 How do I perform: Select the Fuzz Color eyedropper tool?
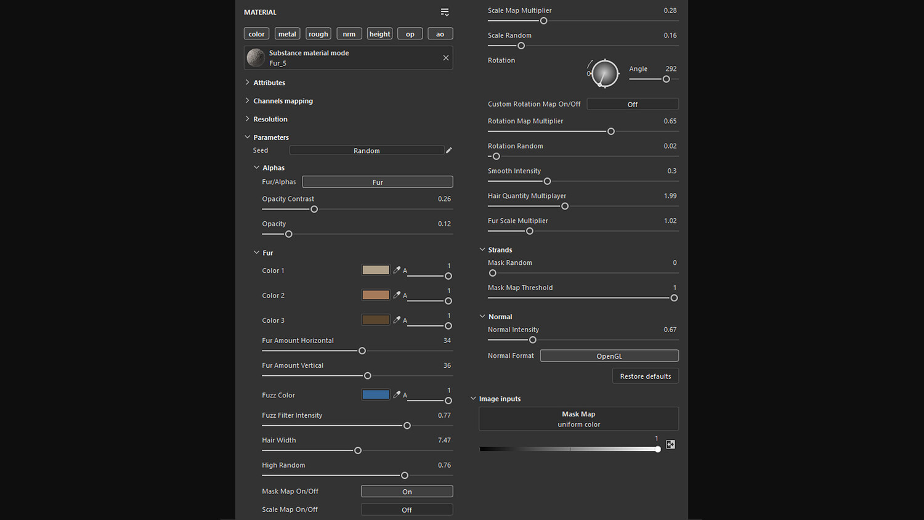point(397,394)
